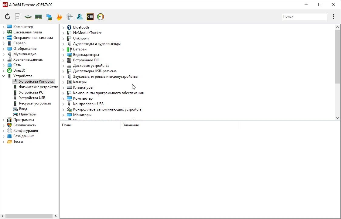Click the Камеры camera icon
Image resolution: width=341 pixels, height=219 pixels.
tap(69, 82)
